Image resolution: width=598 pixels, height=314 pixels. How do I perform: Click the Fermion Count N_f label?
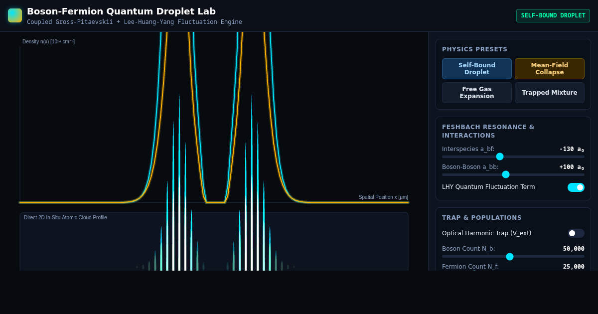click(470, 267)
